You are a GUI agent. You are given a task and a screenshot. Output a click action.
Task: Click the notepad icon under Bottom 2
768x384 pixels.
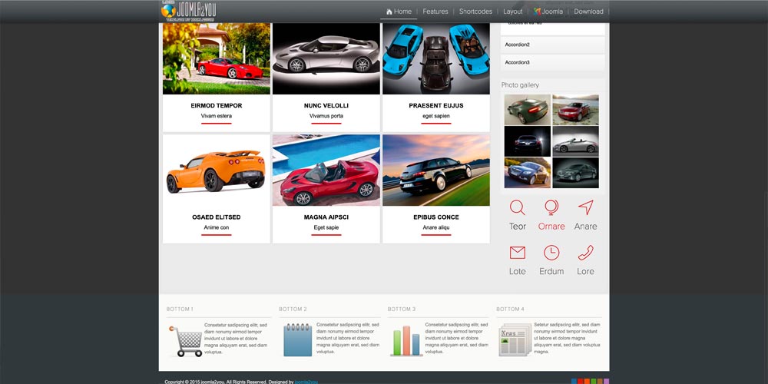click(x=297, y=339)
